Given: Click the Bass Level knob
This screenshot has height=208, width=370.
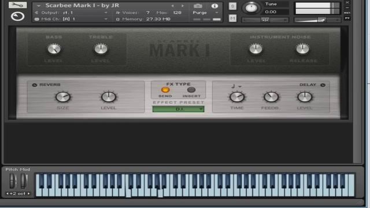Looking at the screenshot, I should click(x=54, y=49).
